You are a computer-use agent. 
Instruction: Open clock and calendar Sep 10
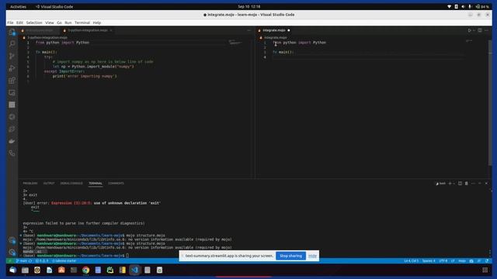coord(248,7)
